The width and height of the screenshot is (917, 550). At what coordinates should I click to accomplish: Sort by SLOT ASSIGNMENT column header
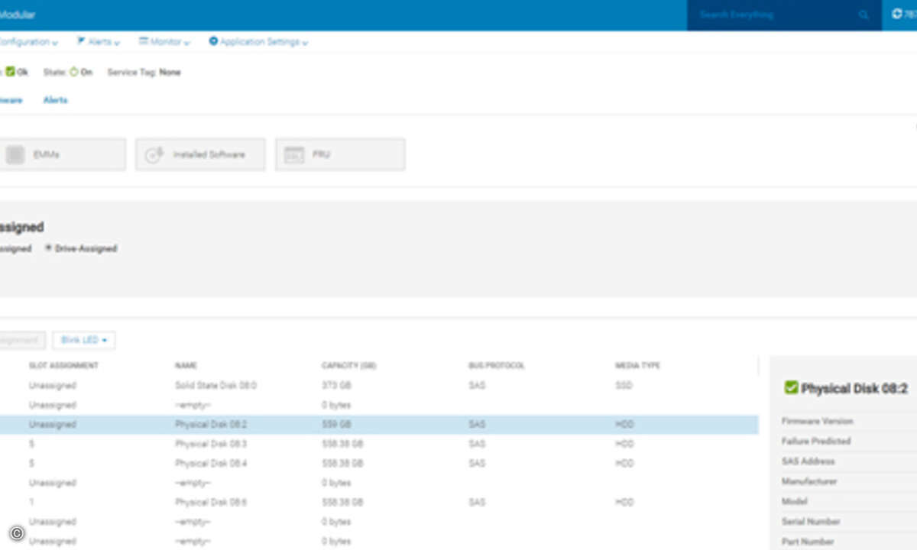[63, 366]
